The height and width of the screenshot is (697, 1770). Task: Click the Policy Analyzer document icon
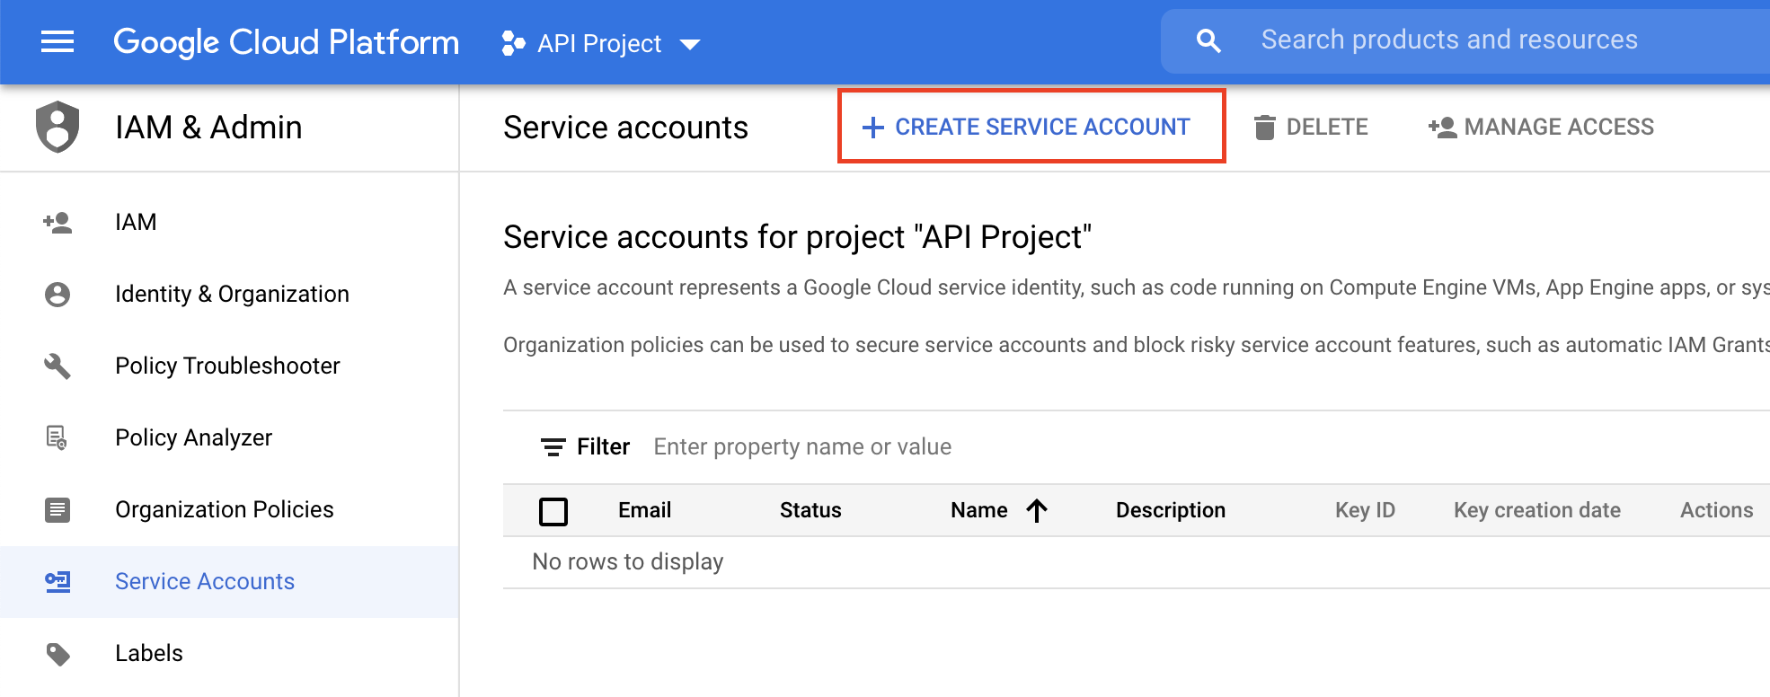(57, 437)
